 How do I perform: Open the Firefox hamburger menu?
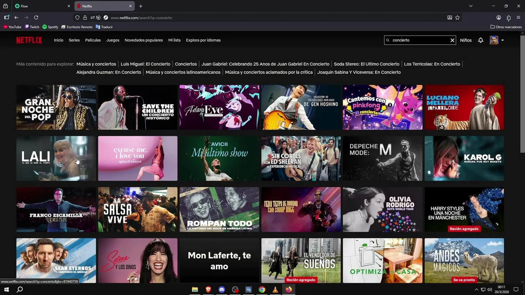point(518,18)
